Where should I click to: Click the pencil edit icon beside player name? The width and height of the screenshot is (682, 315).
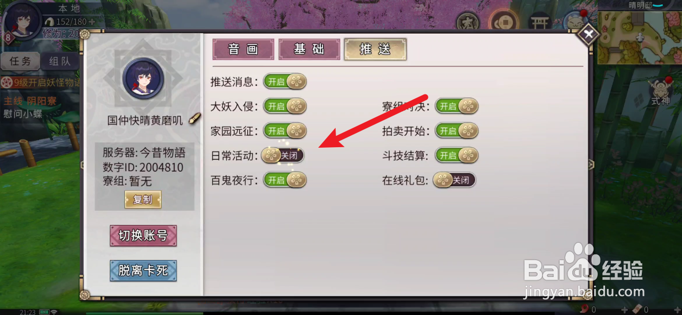(195, 119)
